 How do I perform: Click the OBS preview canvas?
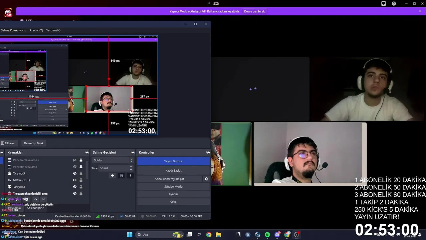(x=79, y=85)
